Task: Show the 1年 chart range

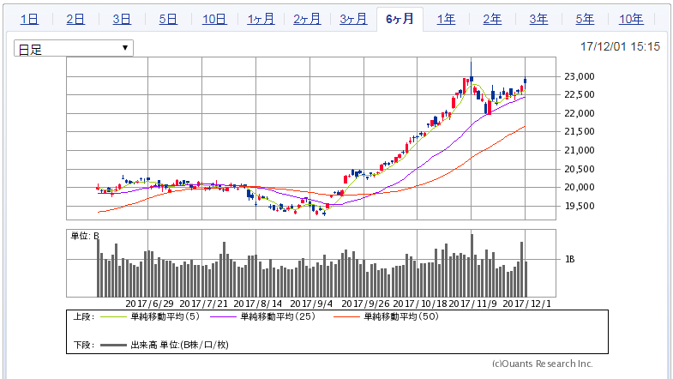Action: 446,19
